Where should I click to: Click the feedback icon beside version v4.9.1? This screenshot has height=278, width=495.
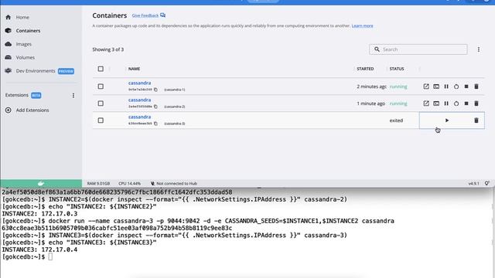click(487, 184)
